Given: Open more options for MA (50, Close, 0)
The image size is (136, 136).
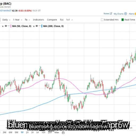Looking at the screenshot, I should coord(8,26).
